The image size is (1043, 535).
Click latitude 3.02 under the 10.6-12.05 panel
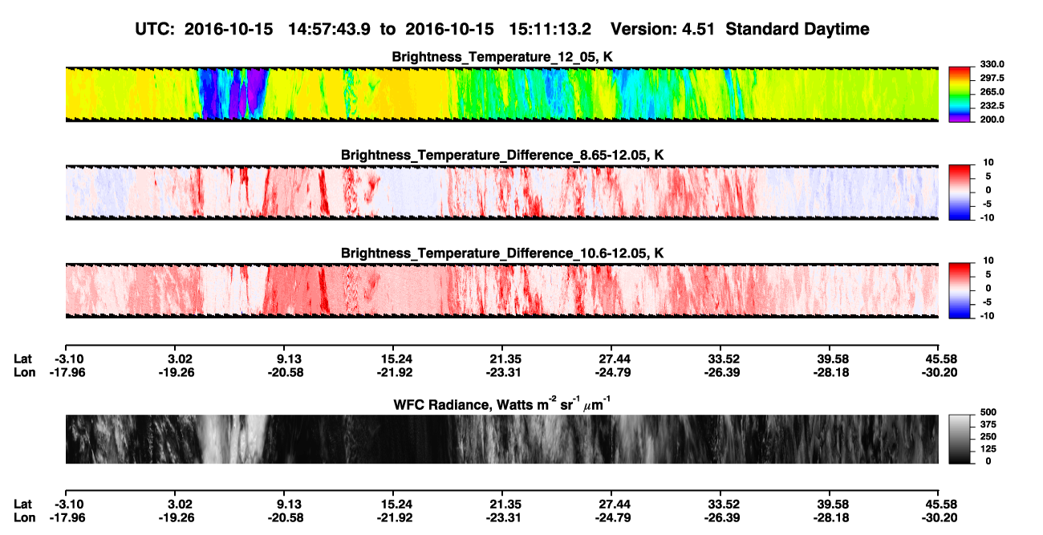[x=176, y=359]
